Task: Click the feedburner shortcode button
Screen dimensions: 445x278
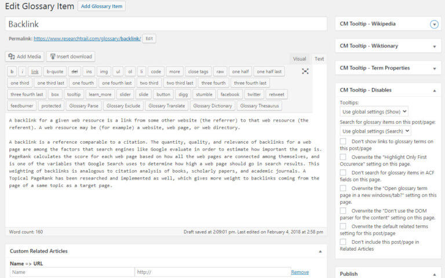Action: coord(22,105)
